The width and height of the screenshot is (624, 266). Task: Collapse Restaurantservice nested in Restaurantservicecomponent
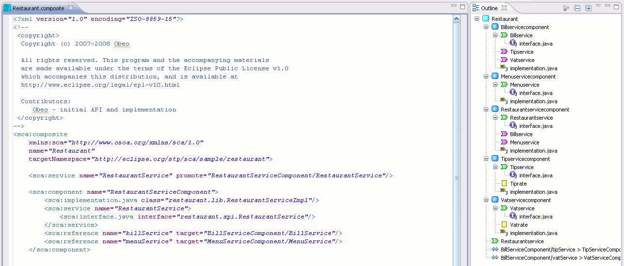(496, 118)
